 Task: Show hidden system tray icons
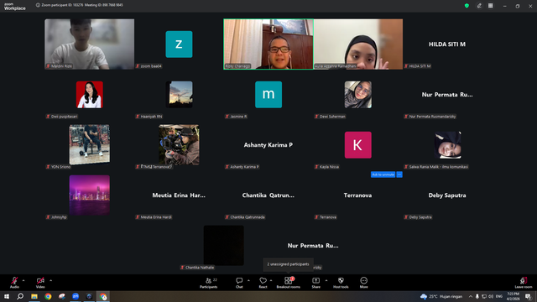tap(471, 296)
